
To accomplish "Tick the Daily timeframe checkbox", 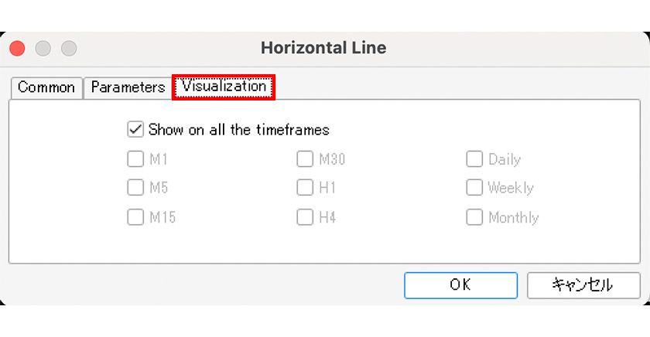I will tap(474, 160).
